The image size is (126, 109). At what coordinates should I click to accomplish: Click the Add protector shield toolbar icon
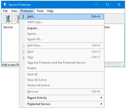[7, 19]
